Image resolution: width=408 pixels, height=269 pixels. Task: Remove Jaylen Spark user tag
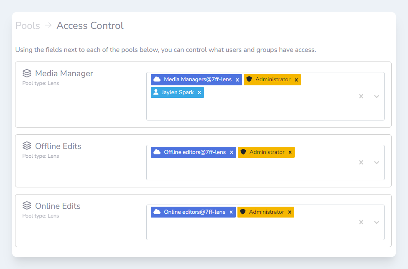tap(199, 92)
